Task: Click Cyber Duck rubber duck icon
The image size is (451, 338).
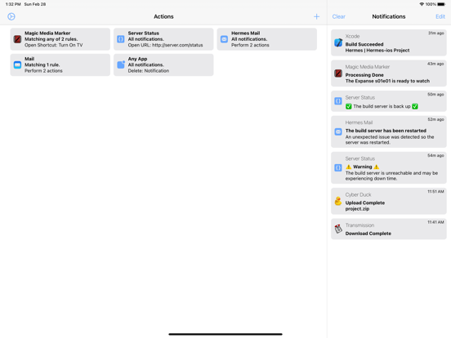Action: [338, 201]
